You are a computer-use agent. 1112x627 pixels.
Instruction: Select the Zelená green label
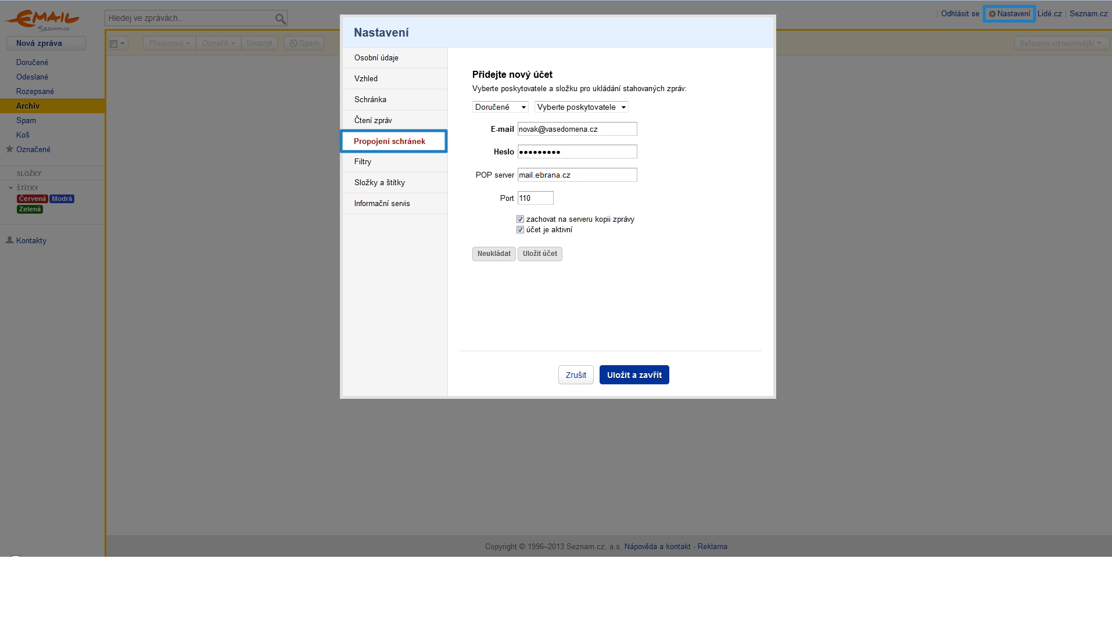(30, 210)
